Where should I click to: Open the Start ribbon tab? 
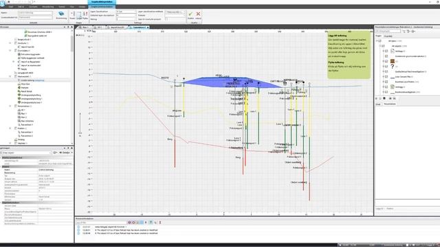(11, 6)
